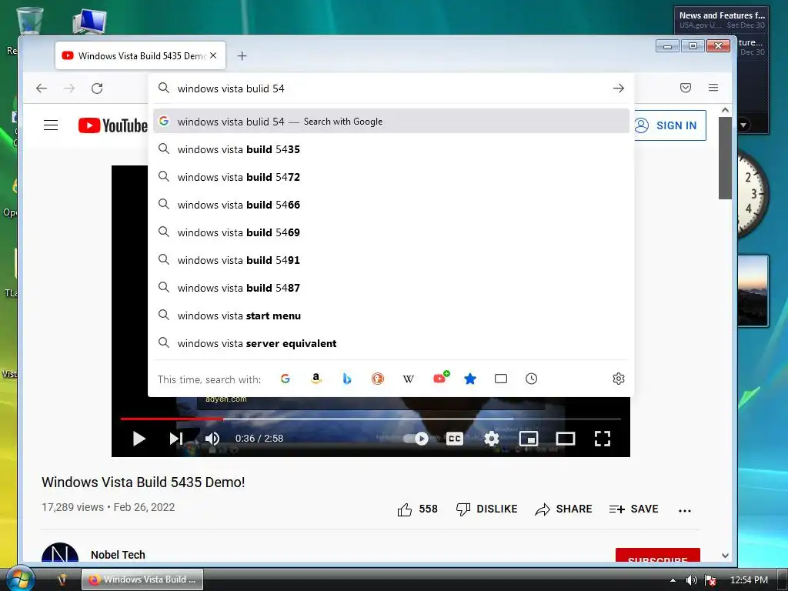Open video player settings gear
The image size is (788, 591).
point(492,439)
